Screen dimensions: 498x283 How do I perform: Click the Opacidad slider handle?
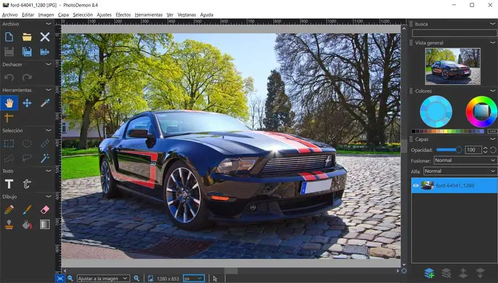coord(459,150)
